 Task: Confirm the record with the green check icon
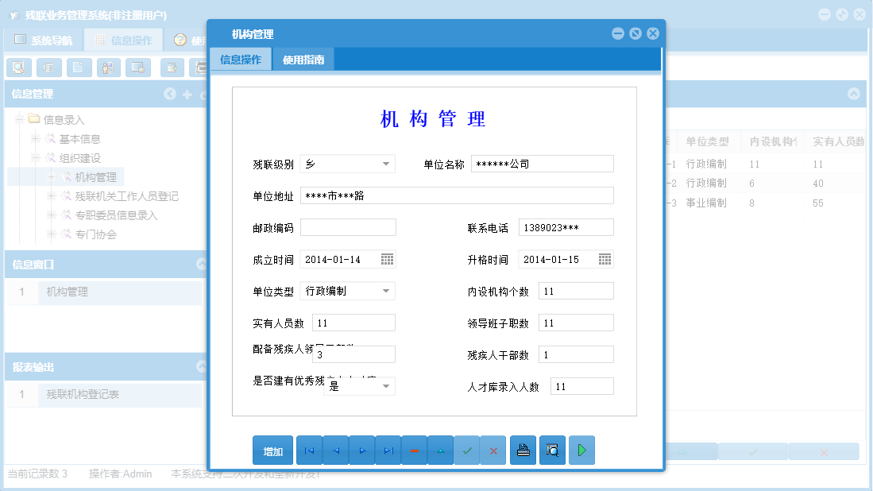pos(467,450)
